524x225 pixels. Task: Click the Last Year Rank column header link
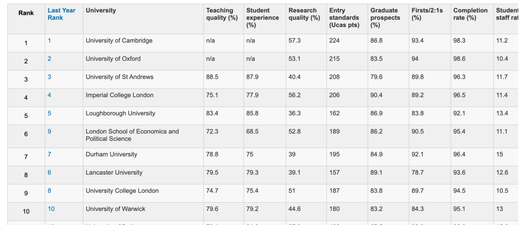pos(61,14)
